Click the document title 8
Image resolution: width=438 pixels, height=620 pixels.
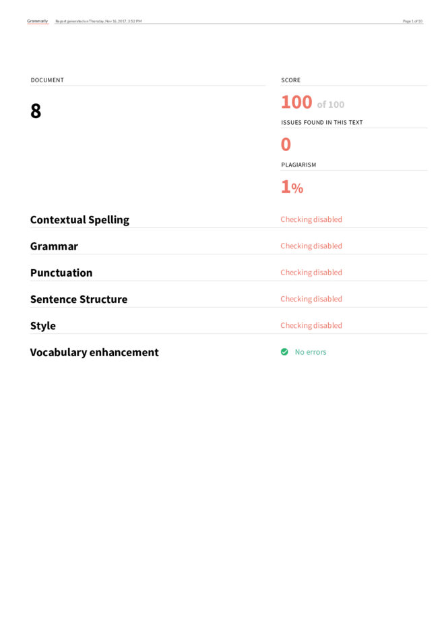coord(36,111)
